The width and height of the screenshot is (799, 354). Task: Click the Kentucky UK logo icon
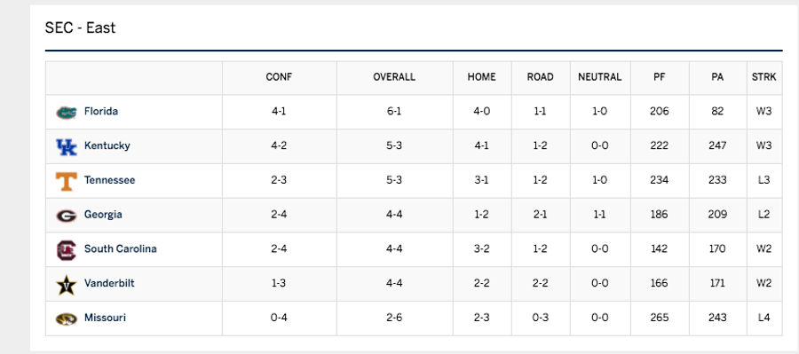pyautogui.click(x=67, y=146)
